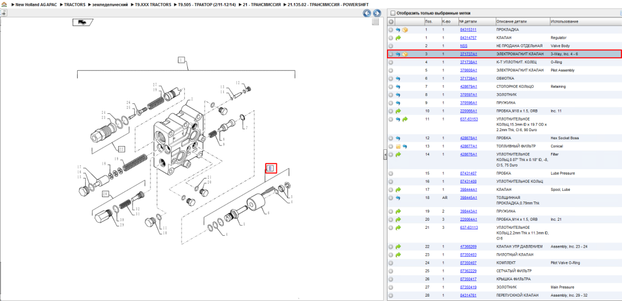Viewport: 622px width, 301px height.
Task: Click the round marker in the table header
Action: click(391, 21)
